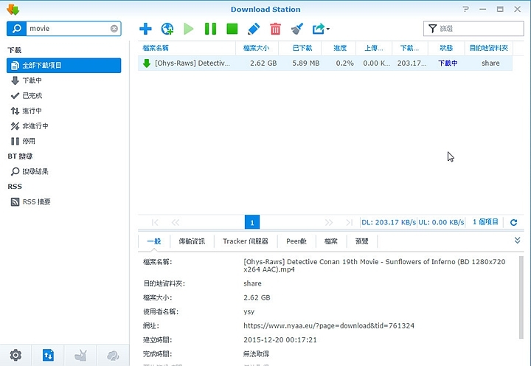Select the BT/HTTP transfer icon at bottom left
Screen dimensions: 531x366
click(48, 355)
